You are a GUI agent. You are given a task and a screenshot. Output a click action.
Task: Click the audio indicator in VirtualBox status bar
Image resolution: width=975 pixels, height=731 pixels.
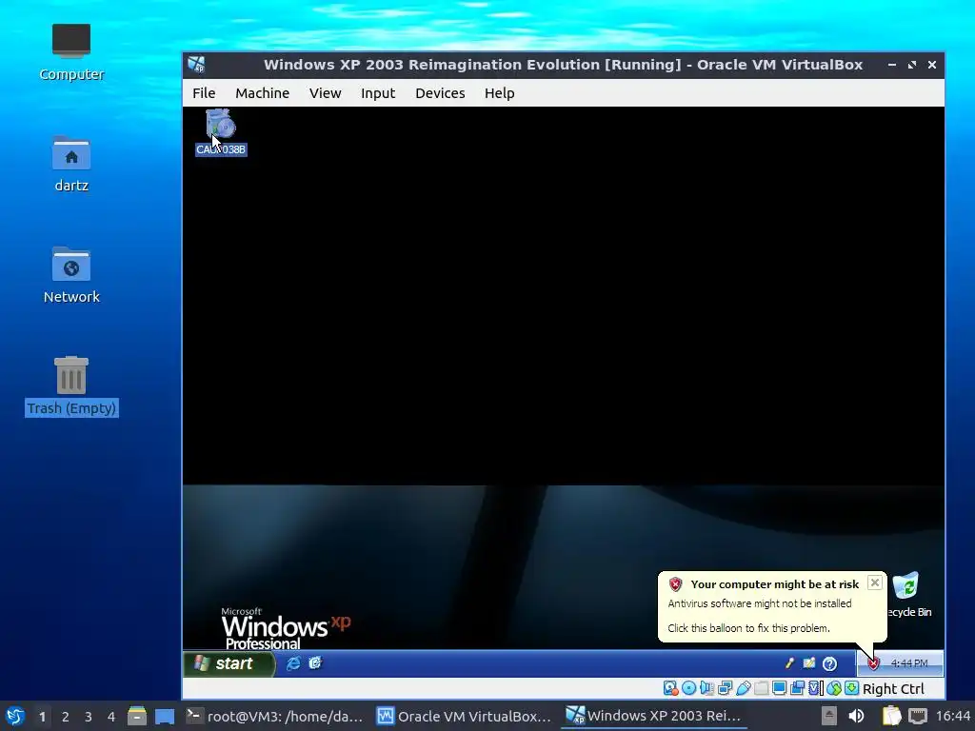(x=706, y=688)
